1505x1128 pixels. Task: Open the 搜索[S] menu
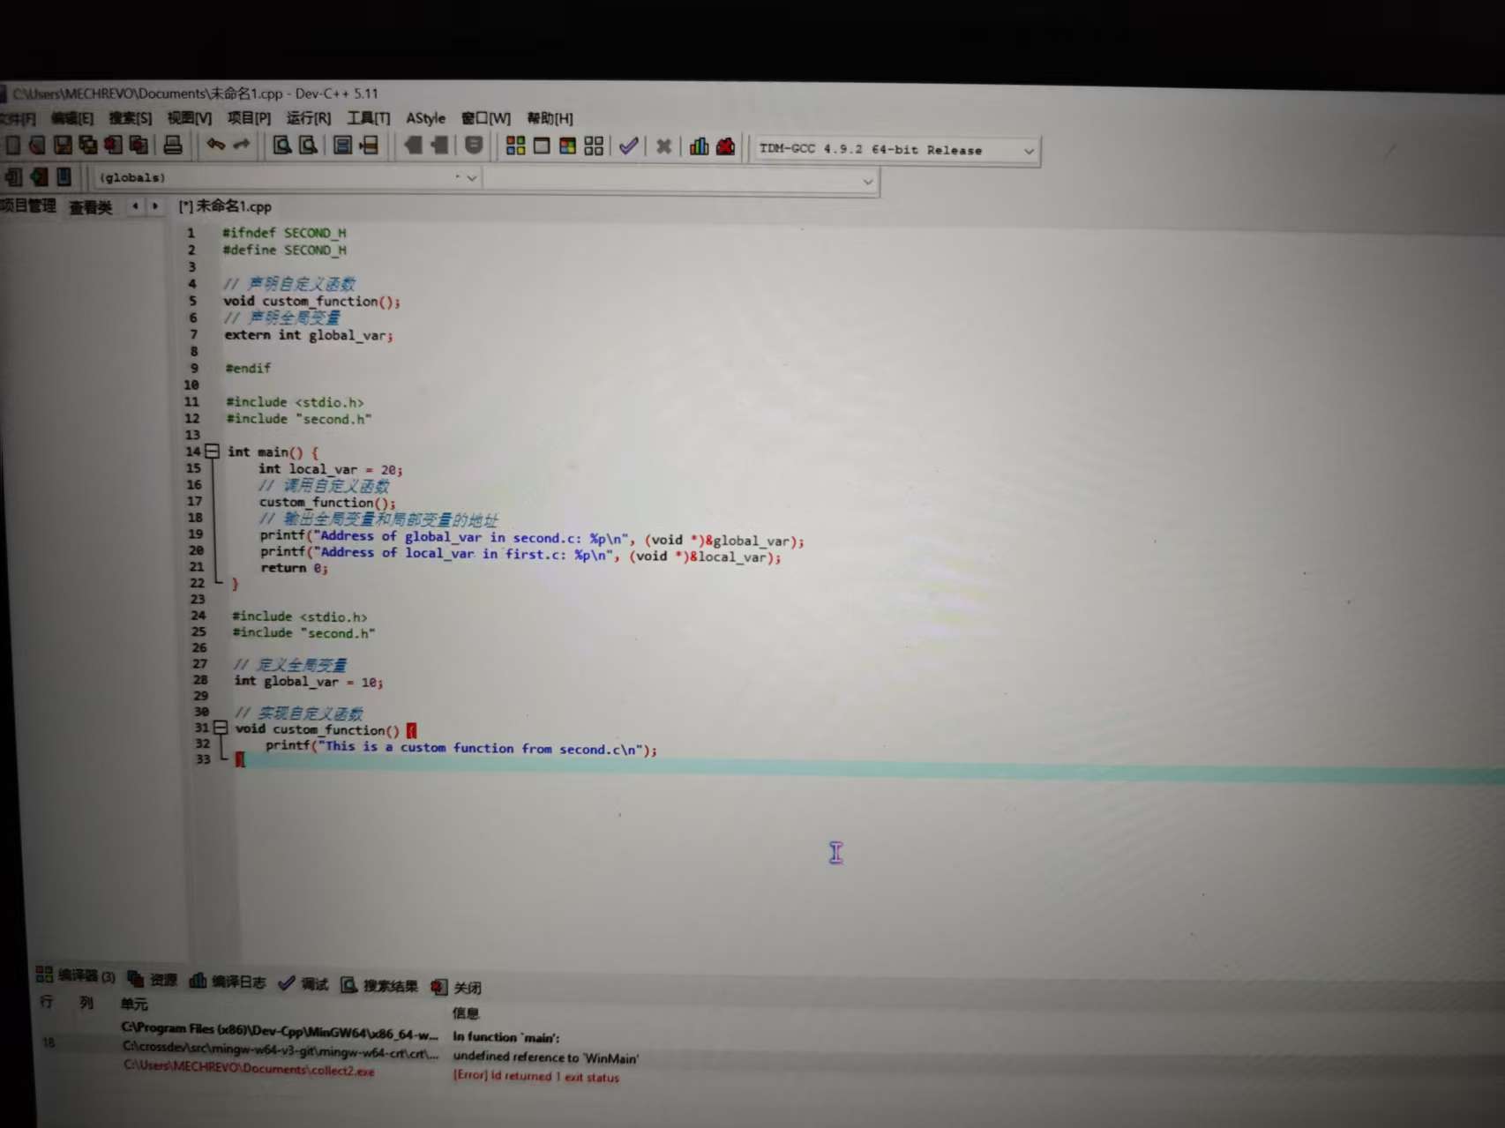click(131, 118)
